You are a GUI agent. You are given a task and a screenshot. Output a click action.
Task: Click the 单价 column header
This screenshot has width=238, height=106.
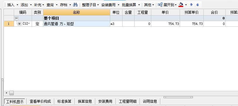coord(165,12)
